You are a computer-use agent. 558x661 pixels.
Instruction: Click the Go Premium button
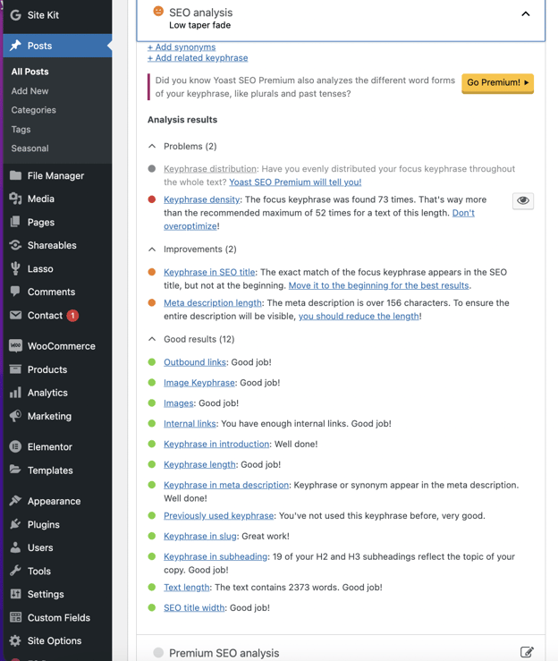click(497, 82)
